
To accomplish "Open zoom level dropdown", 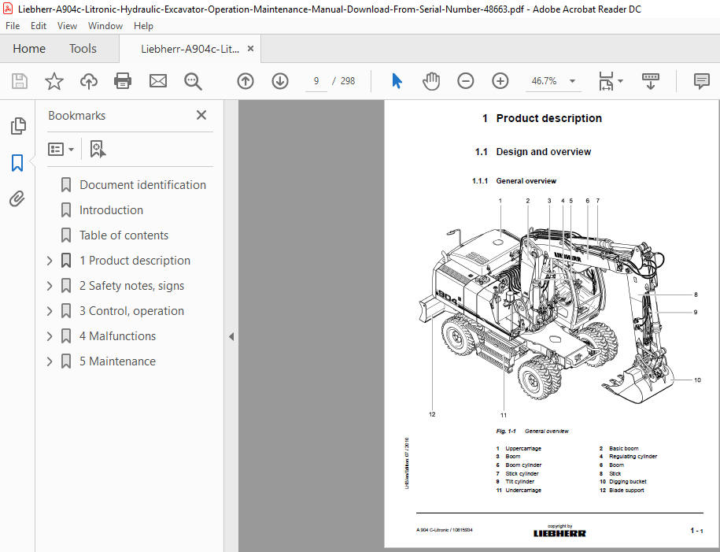I will click(572, 81).
